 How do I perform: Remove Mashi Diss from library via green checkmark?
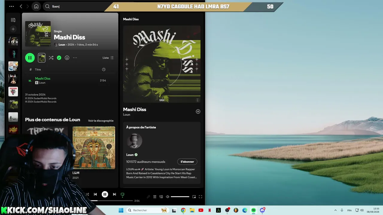click(59, 58)
